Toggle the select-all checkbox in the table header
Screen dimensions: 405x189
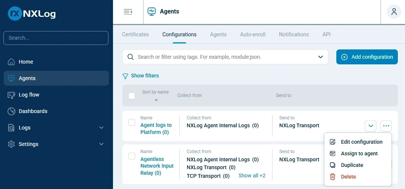pyautogui.click(x=132, y=96)
